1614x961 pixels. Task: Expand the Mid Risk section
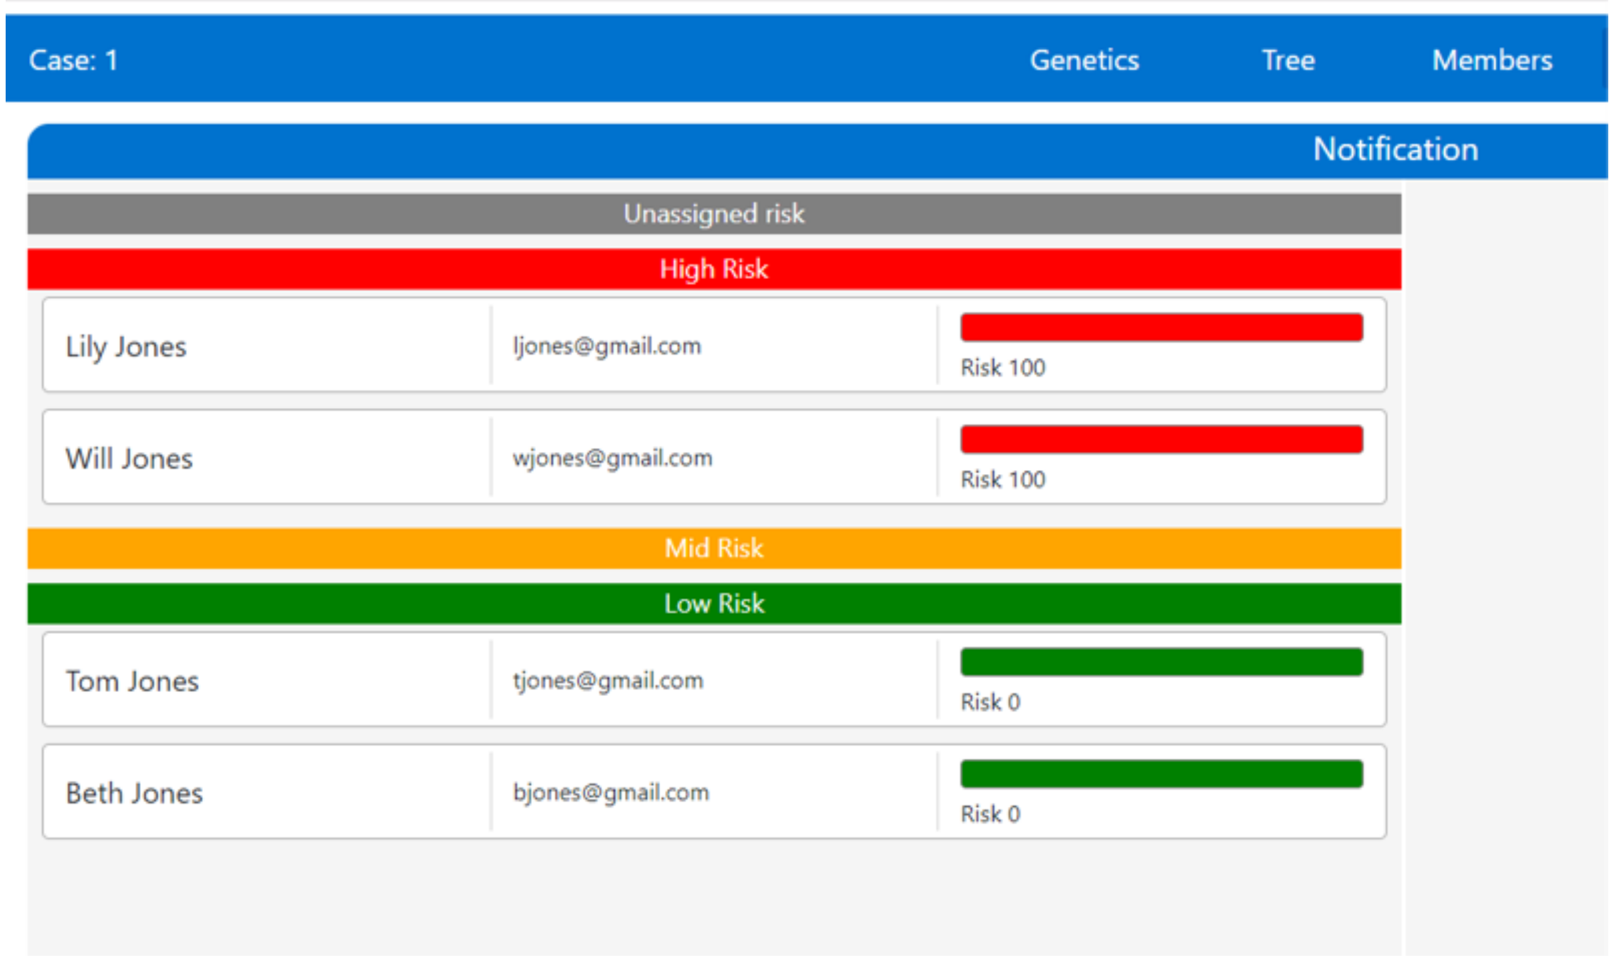[713, 549]
